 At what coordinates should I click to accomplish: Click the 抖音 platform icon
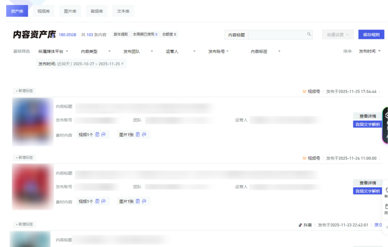pyautogui.click(x=300, y=225)
